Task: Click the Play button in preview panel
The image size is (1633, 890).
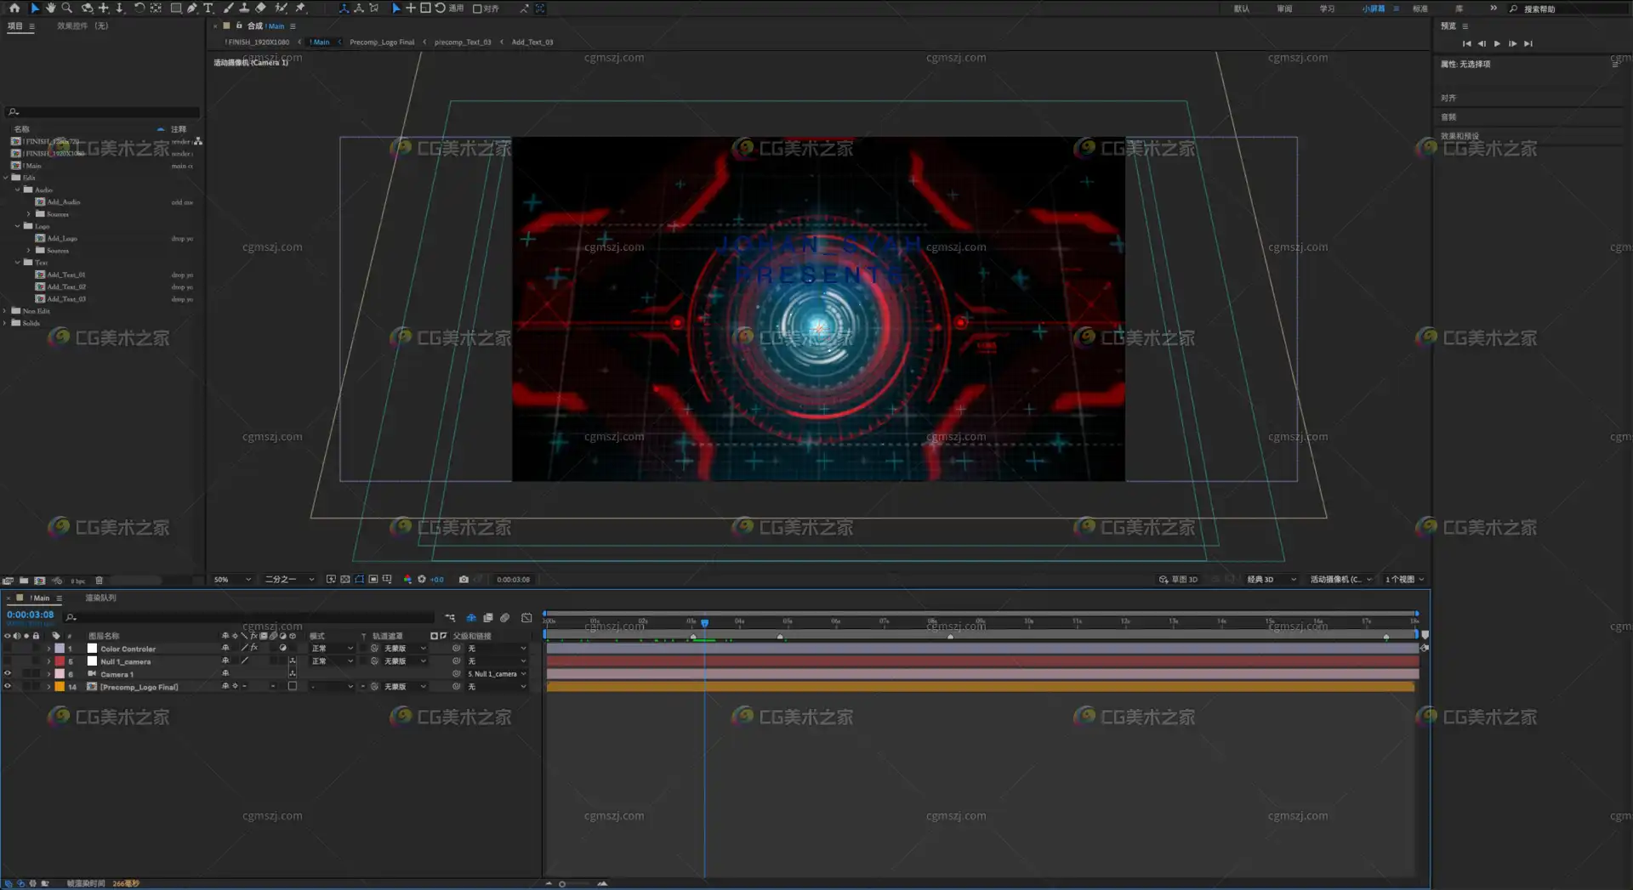Action: point(1497,43)
